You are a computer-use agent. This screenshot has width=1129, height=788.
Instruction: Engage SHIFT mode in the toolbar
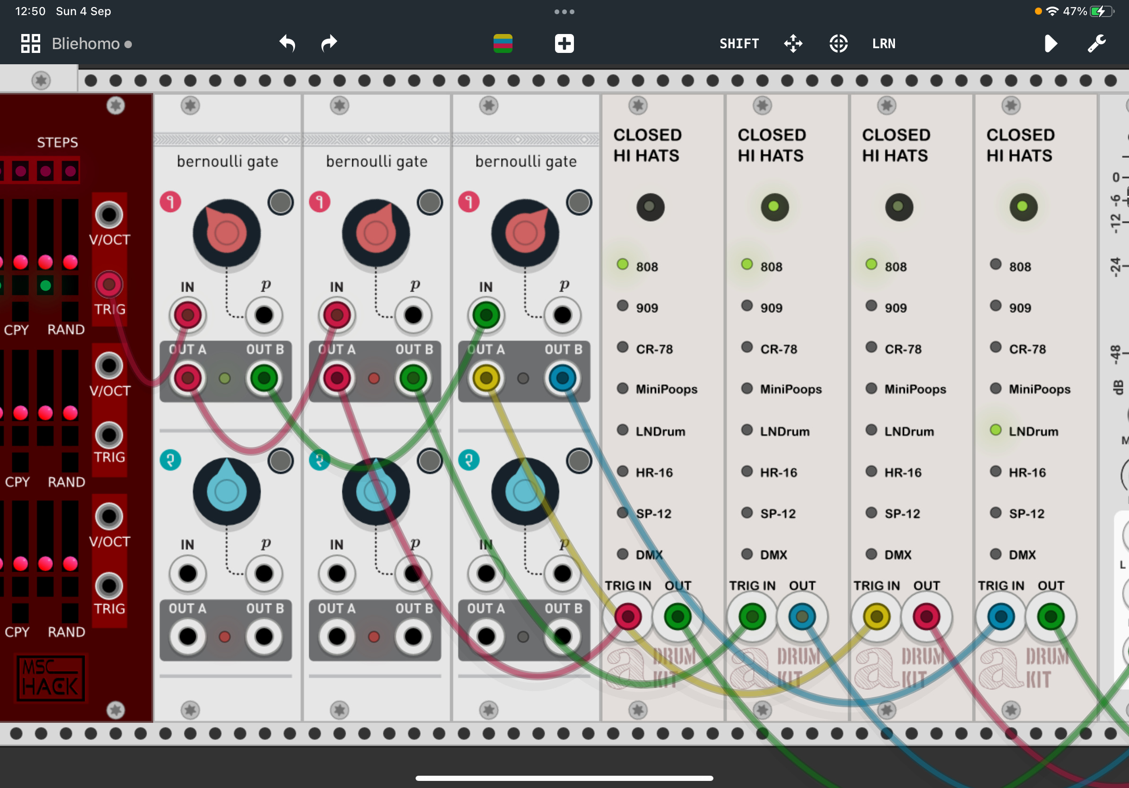click(739, 44)
